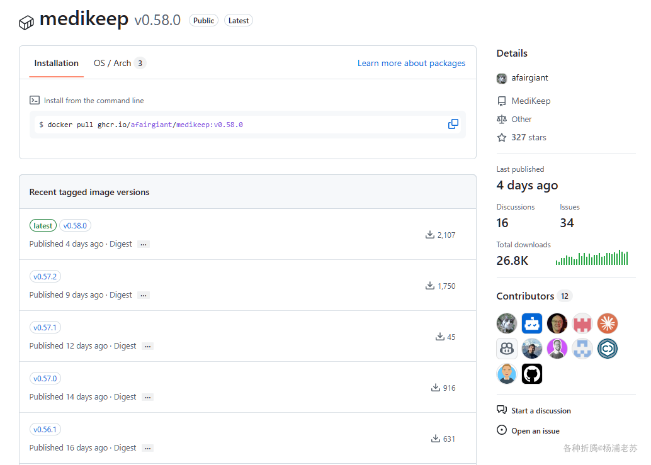Open the MediKeep repository link
The height and width of the screenshot is (465, 651).
click(x=531, y=101)
